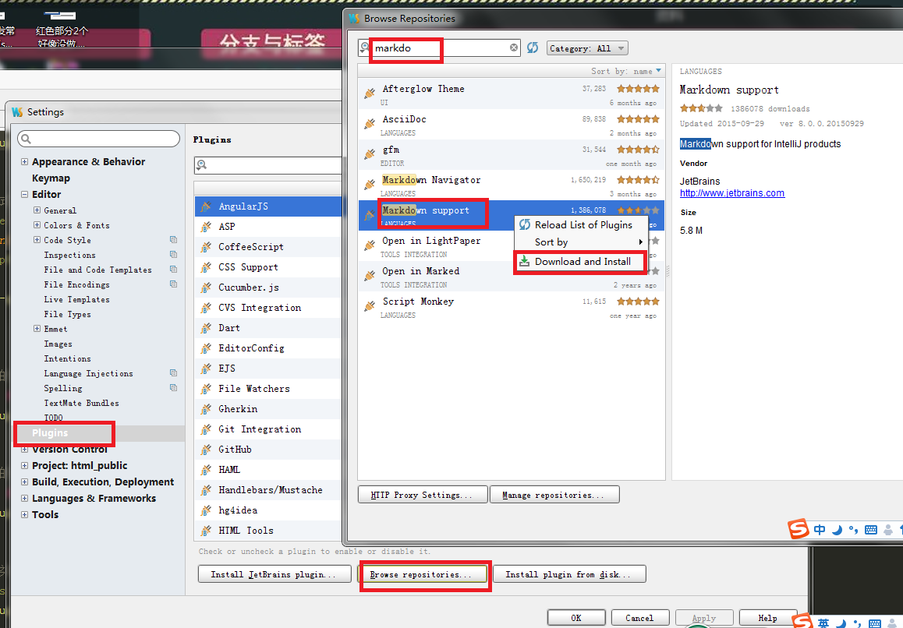The image size is (903, 628).
Task: Toggle Chinese/English input with the 中 icon
Action: pos(820,529)
